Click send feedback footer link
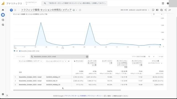 [116, 96]
